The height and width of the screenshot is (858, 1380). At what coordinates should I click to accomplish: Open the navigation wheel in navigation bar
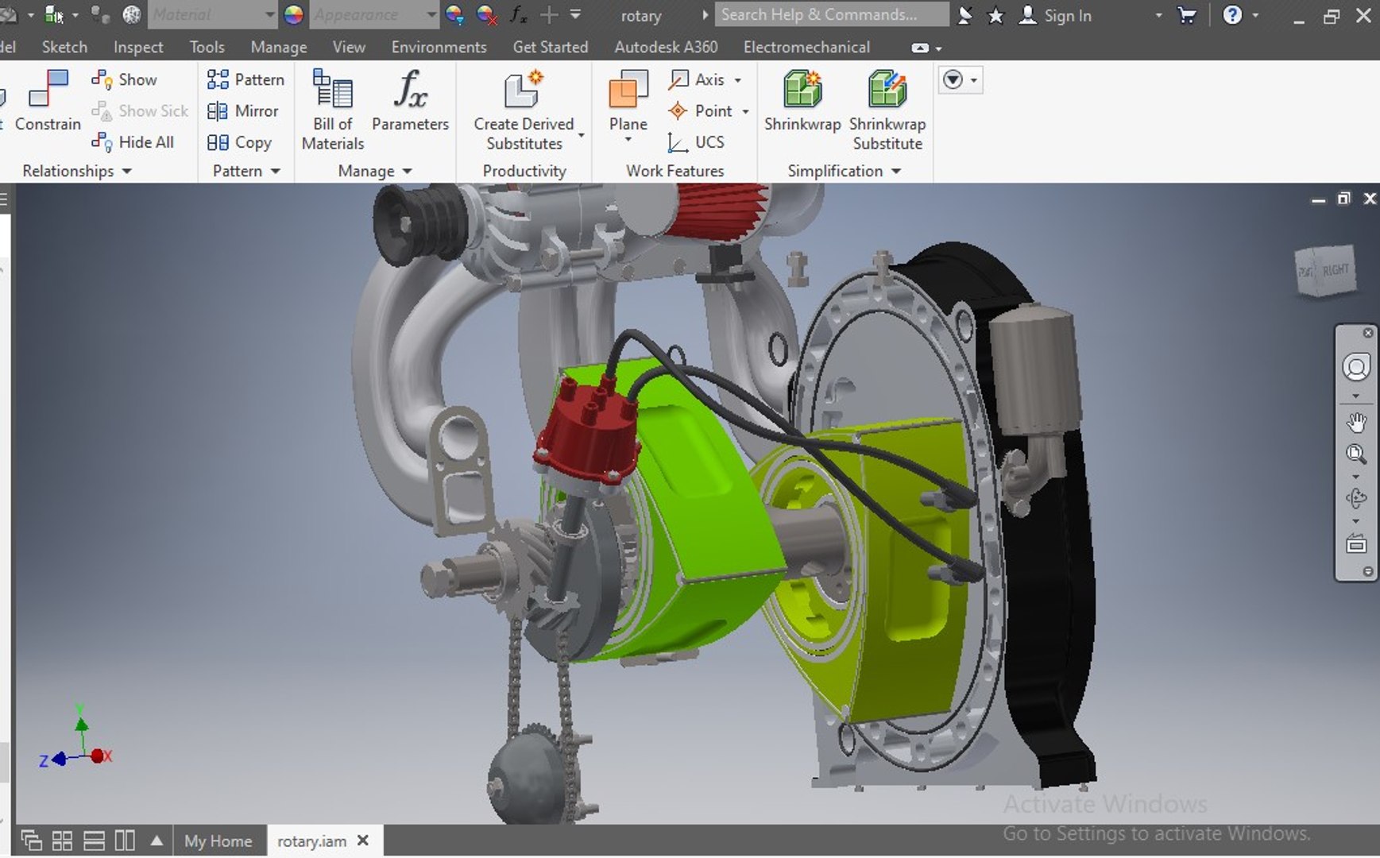point(1356,367)
